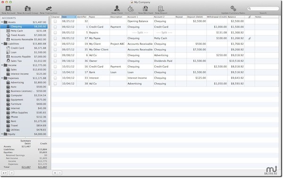Add transaction with plus button below table
The image size is (283, 178).
(x=55, y=173)
